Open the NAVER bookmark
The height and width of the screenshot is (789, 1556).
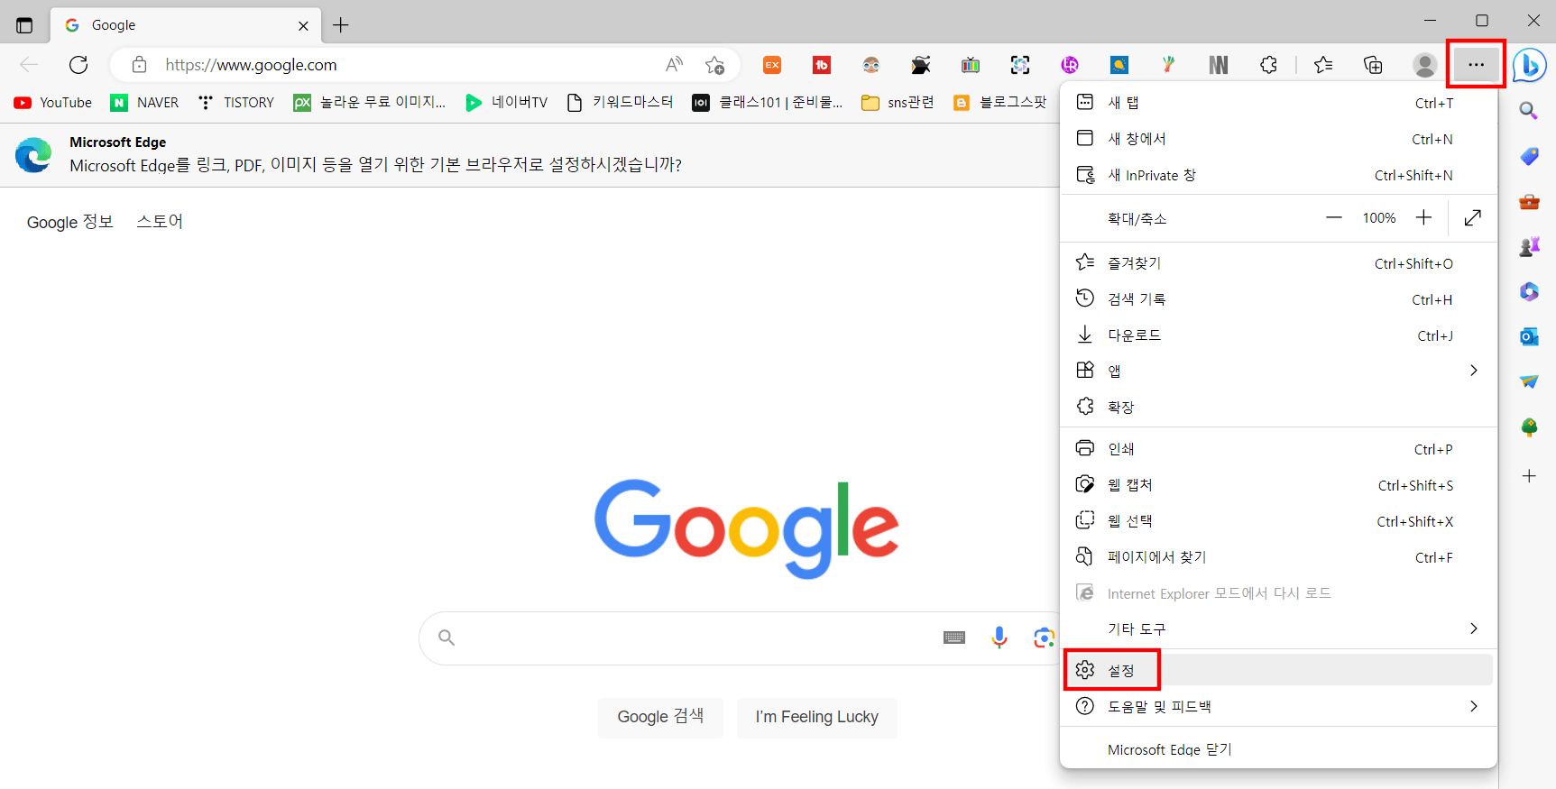tap(144, 103)
